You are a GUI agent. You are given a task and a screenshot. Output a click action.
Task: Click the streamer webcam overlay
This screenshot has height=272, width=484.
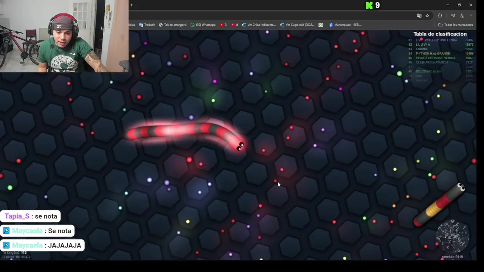(64, 36)
